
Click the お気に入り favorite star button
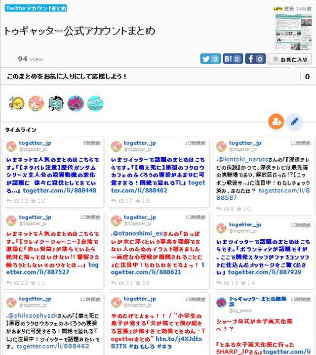click(x=290, y=59)
